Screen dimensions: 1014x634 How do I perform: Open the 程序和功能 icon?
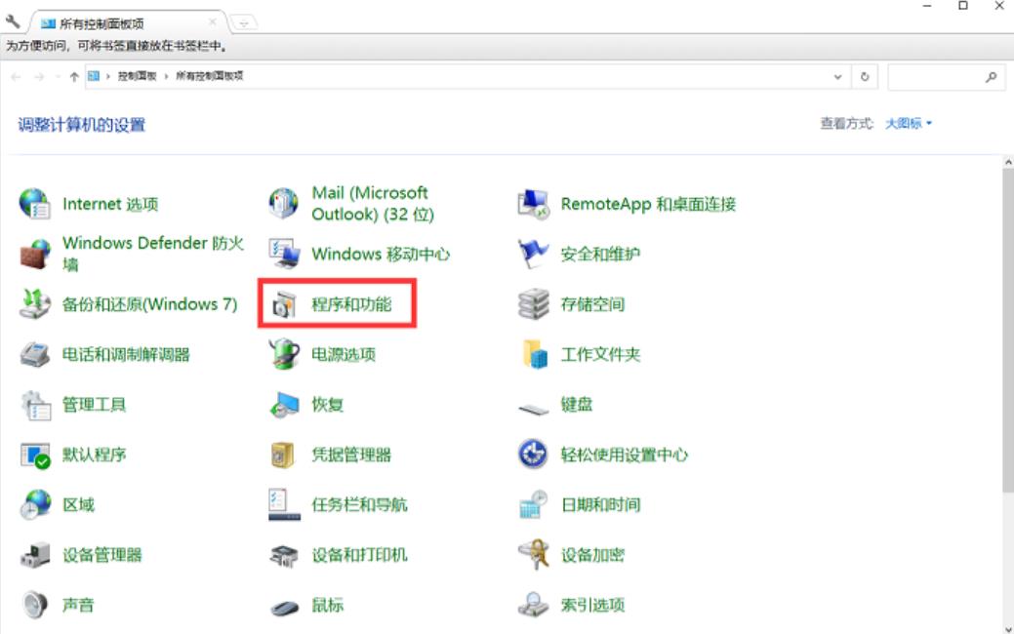pos(283,303)
